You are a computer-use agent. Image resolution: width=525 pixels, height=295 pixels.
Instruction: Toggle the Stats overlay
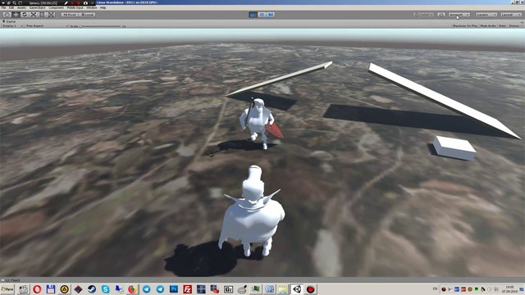click(x=502, y=25)
